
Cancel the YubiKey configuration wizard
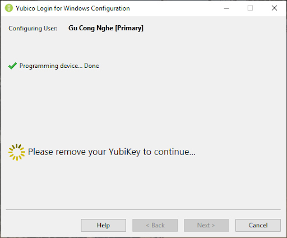(x=258, y=225)
